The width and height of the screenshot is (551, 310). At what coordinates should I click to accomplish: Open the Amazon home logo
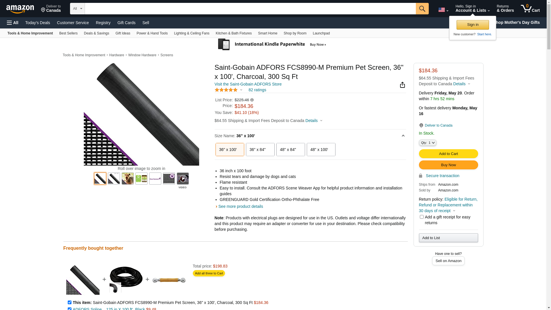pyautogui.click(x=20, y=9)
